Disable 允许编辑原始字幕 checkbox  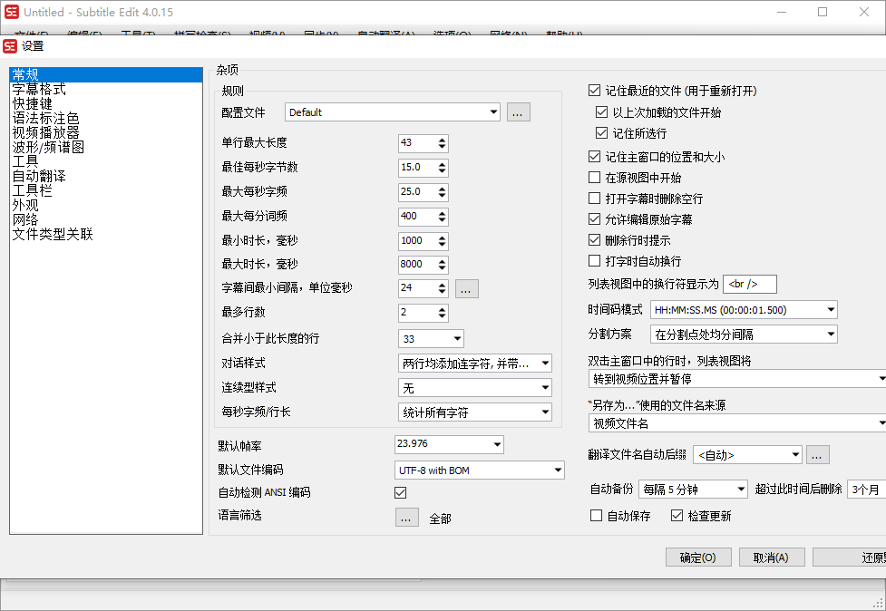click(x=594, y=218)
